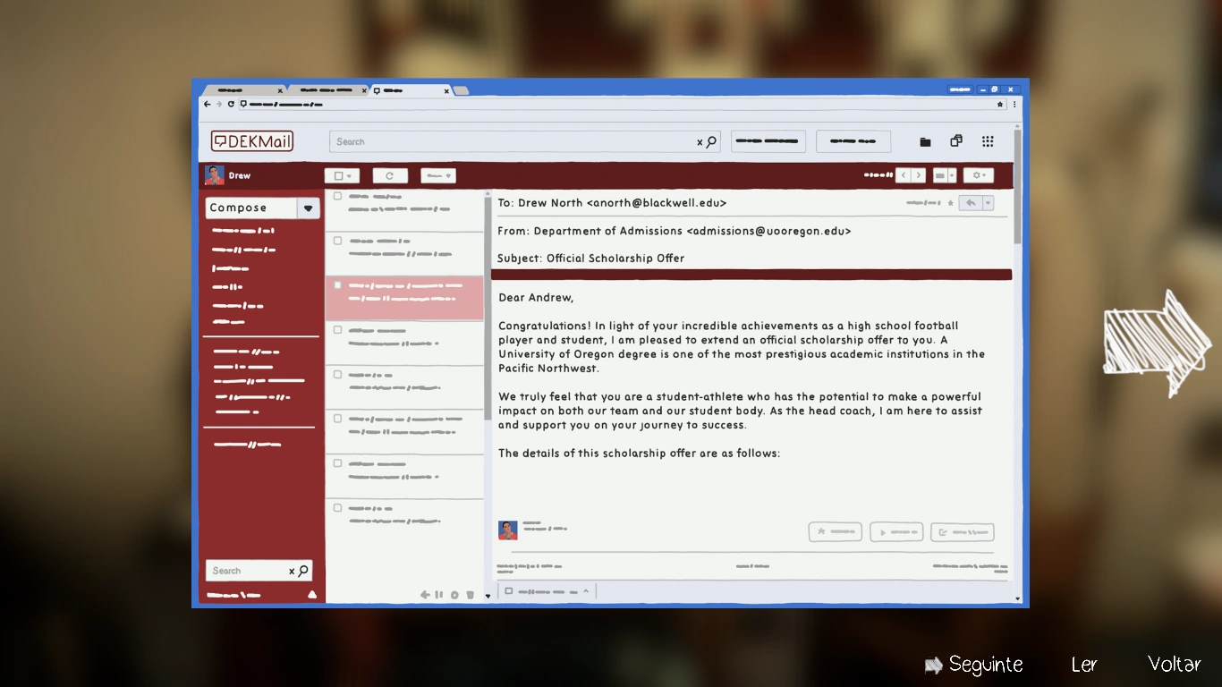Open the select-all checkbox dropdown in the toolbar
Image resolution: width=1222 pixels, height=687 pixels.
(x=342, y=176)
